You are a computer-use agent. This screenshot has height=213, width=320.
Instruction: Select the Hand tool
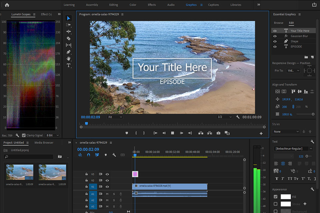pyautogui.click(x=69, y=59)
